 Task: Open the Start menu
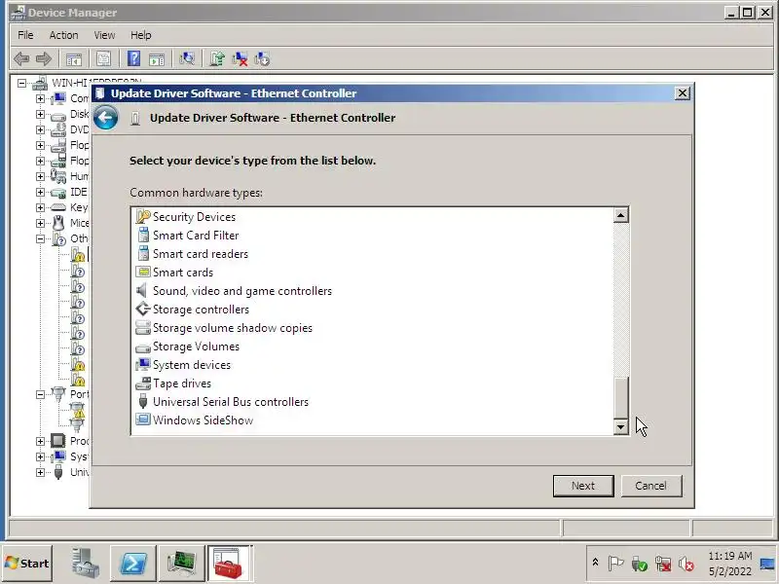(27, 564)
